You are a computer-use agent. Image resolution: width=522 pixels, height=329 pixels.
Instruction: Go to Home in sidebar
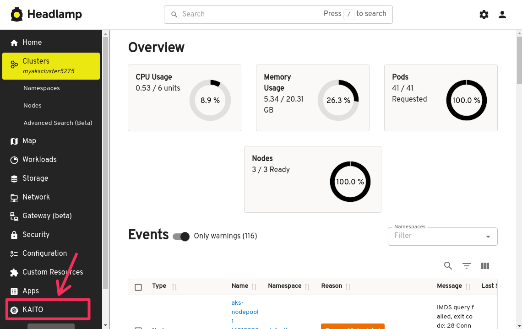(x=32, y=43)
